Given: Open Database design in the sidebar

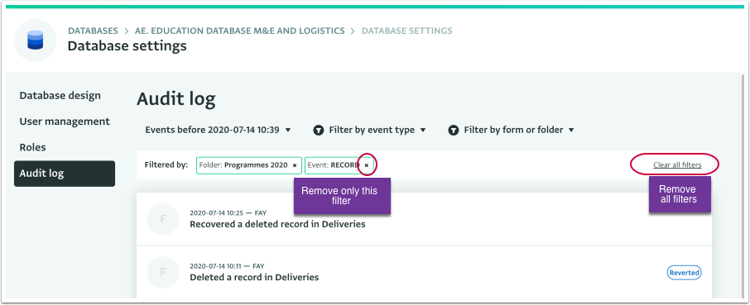Looking at the screenshot, I should 60,95.
